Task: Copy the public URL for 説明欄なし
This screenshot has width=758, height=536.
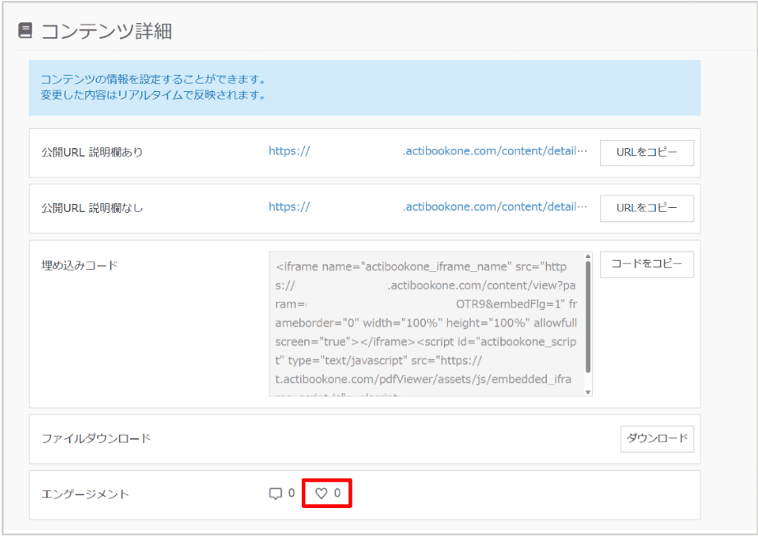Action: coord(646,209)
